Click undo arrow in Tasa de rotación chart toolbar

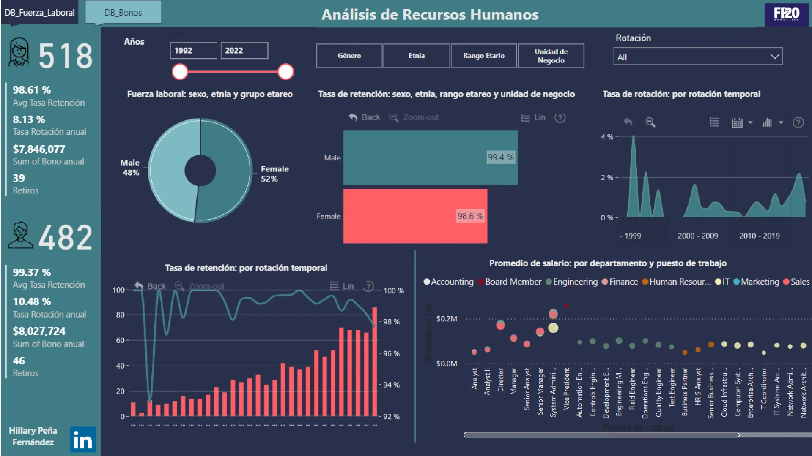[x=628, y=122]
